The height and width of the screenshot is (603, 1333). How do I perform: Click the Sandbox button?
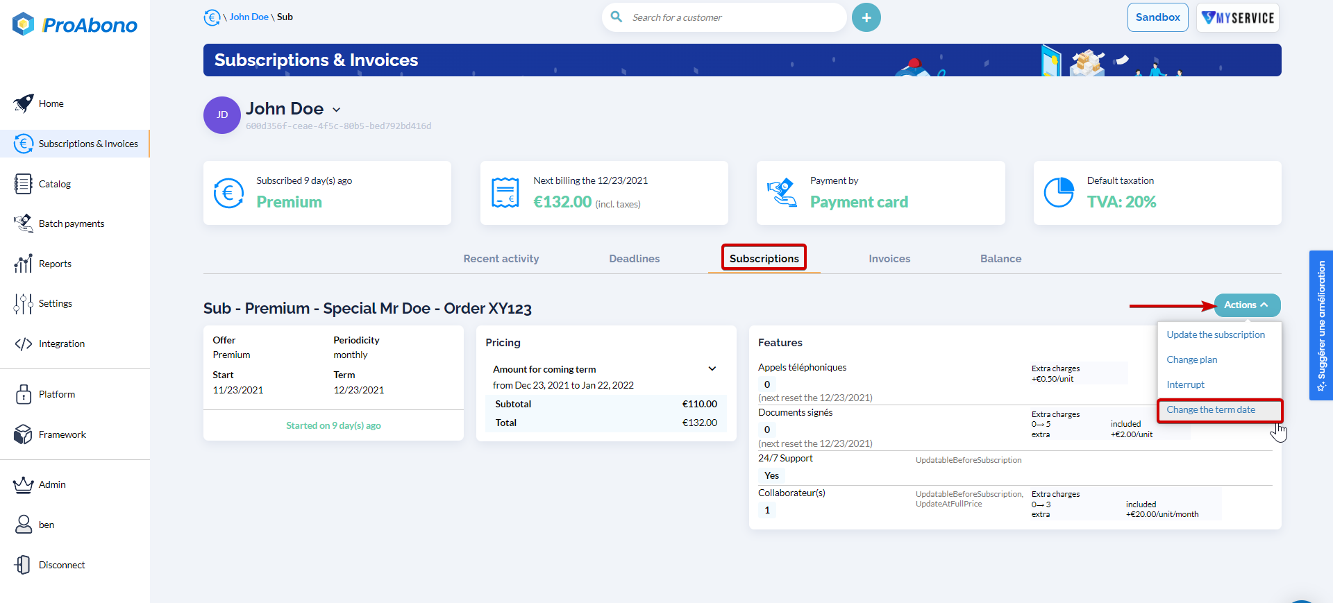[1157, 17]
